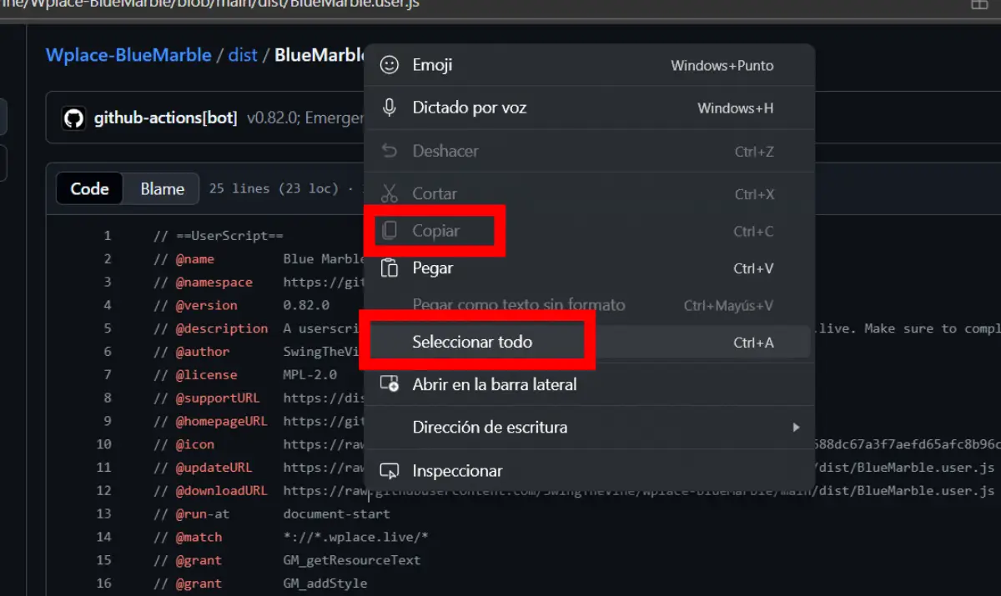The height and width of the screenshot is (596, 1001).
Task: Click the Abrir en la barra lateral icon
Action: [390, 384]
